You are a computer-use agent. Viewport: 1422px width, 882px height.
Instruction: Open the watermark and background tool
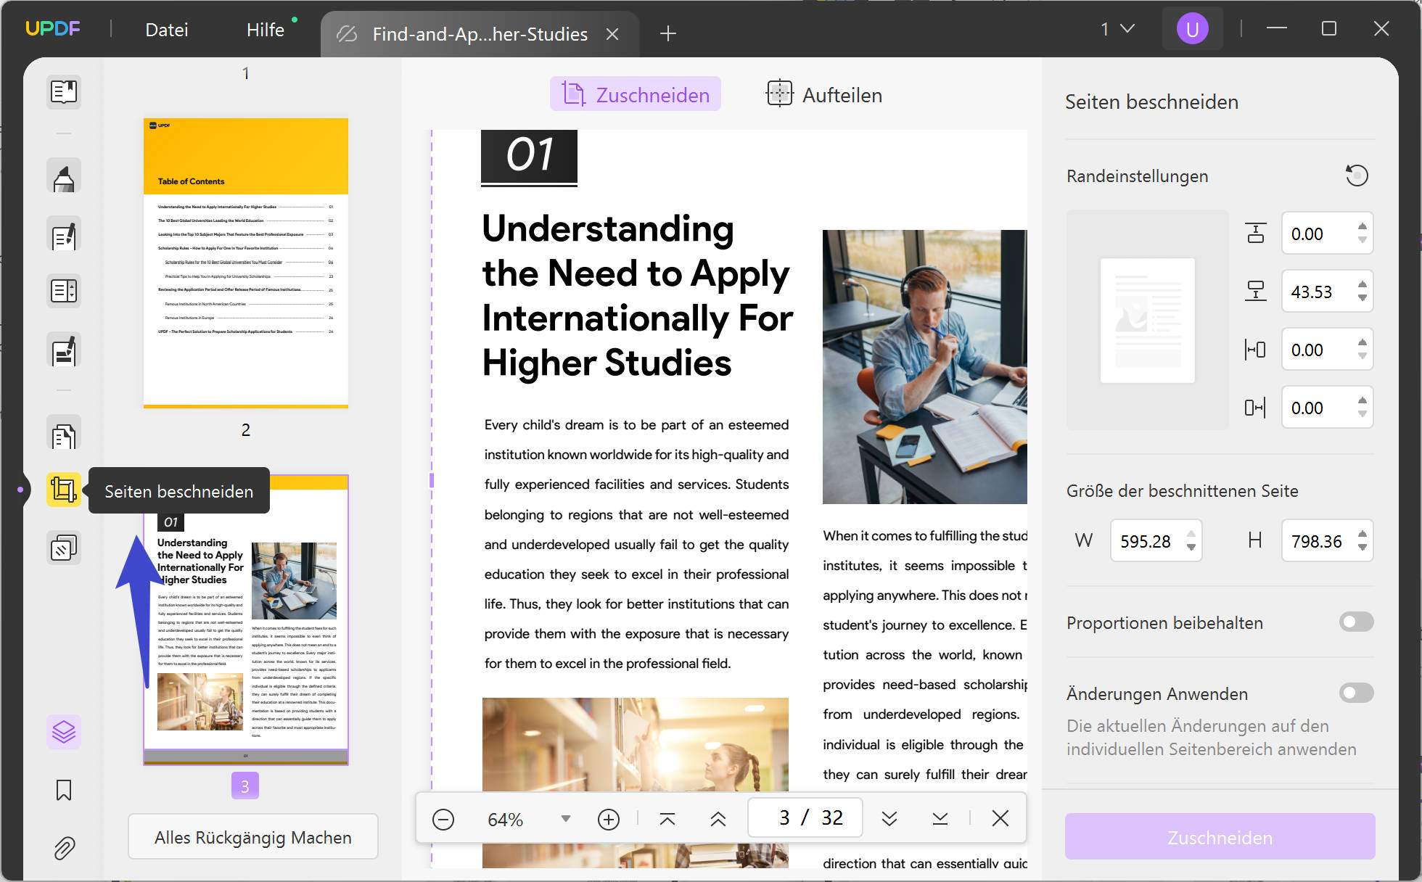(64, 548)
